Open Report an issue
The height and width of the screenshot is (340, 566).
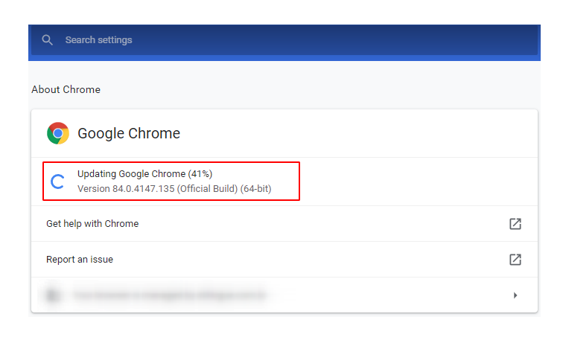80,260
